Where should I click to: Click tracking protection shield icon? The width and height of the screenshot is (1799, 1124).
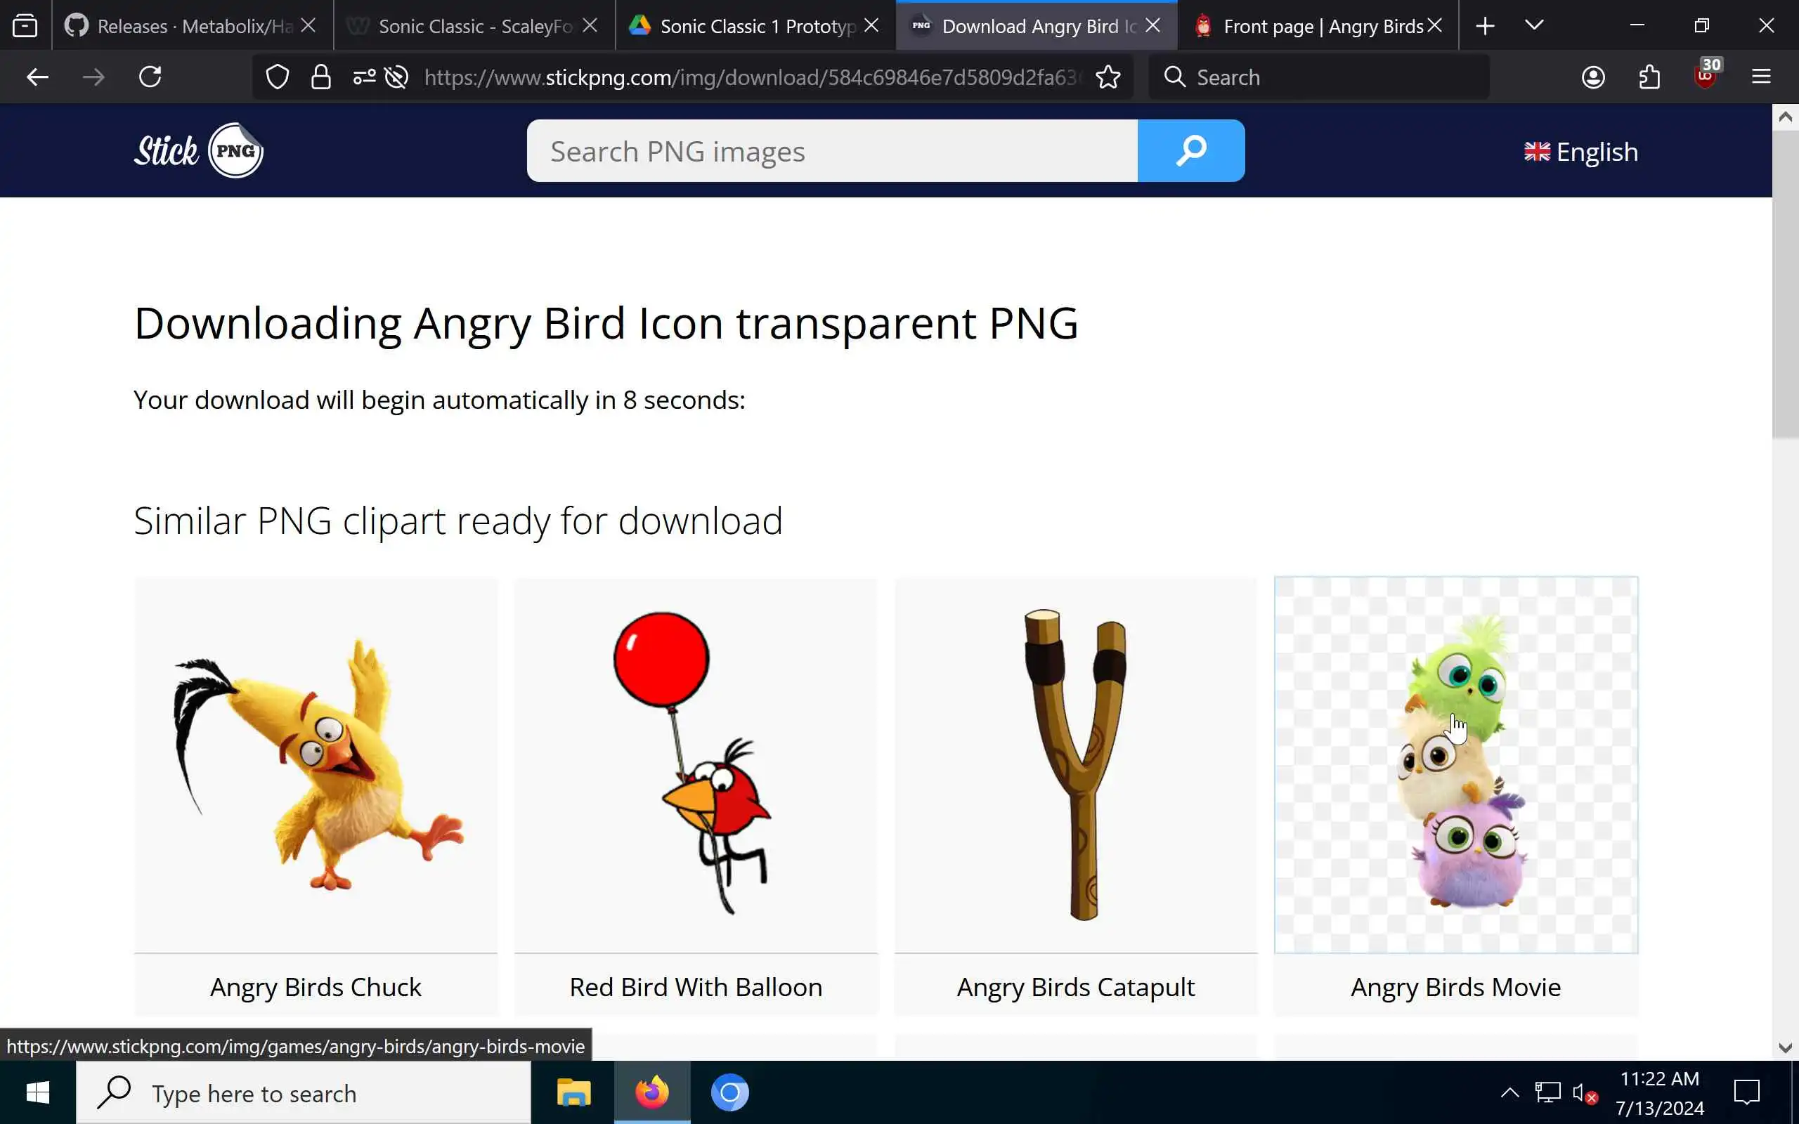[278, 77]
